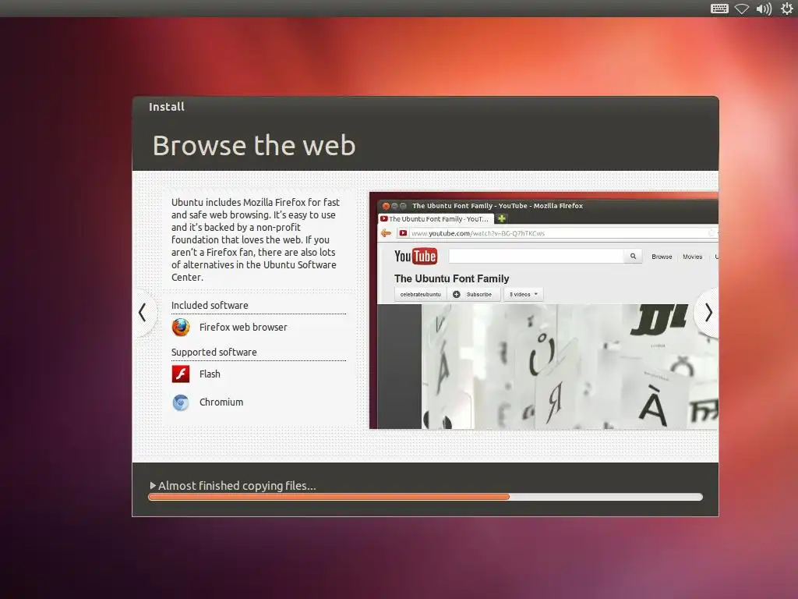Click the Flash icon
The width and height of the screenshot is (798, 599).
tap(181, 374)
